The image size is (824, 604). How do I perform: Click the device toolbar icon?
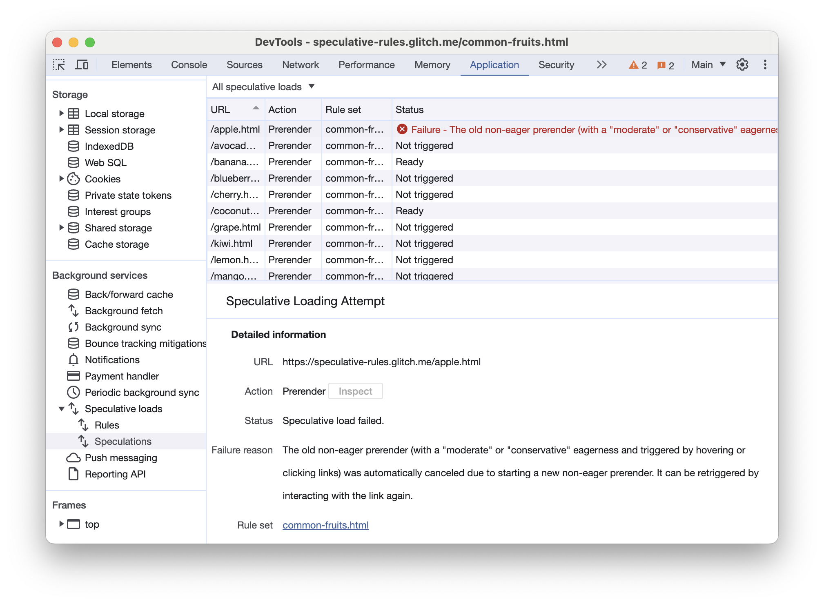point(82,64)
